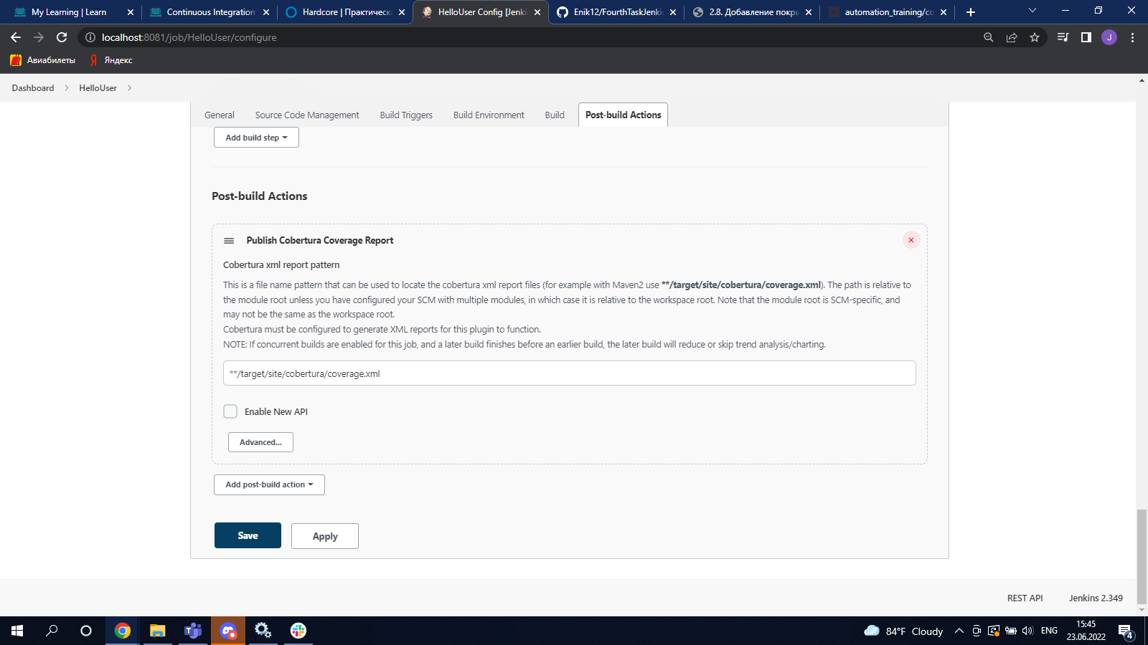Enable the New API checkbox
This screenshot has height=645, width=1148.
[x=230, y=411]
